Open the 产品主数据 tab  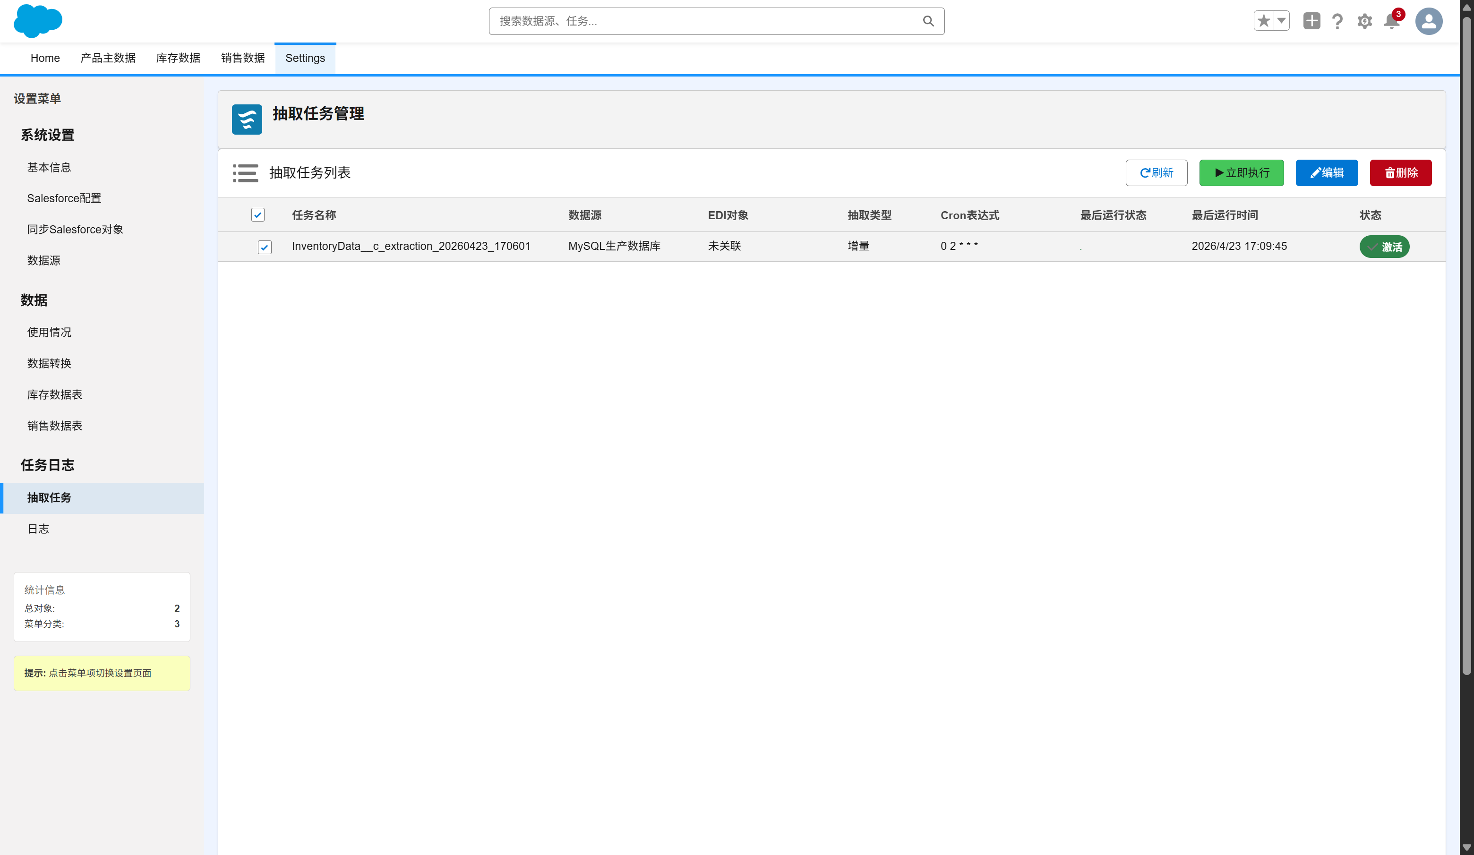[108, 58]
